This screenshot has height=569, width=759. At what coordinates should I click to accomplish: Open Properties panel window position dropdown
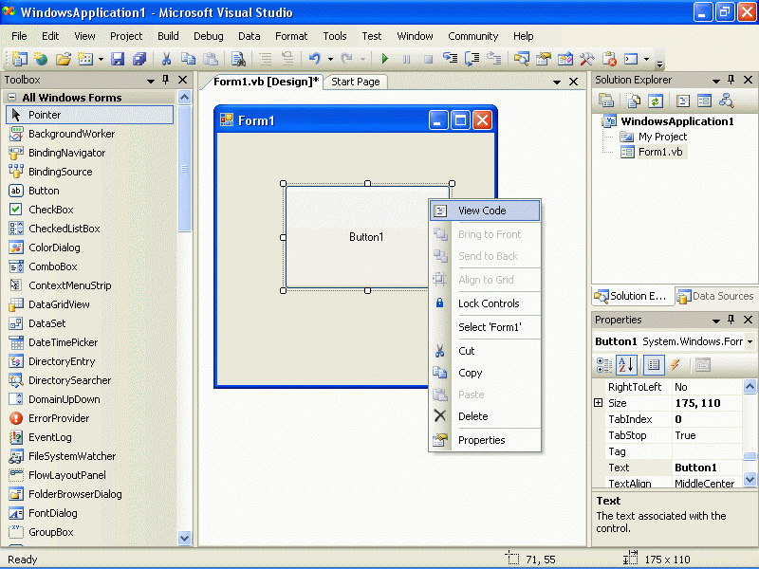click(x=716, y=321)
